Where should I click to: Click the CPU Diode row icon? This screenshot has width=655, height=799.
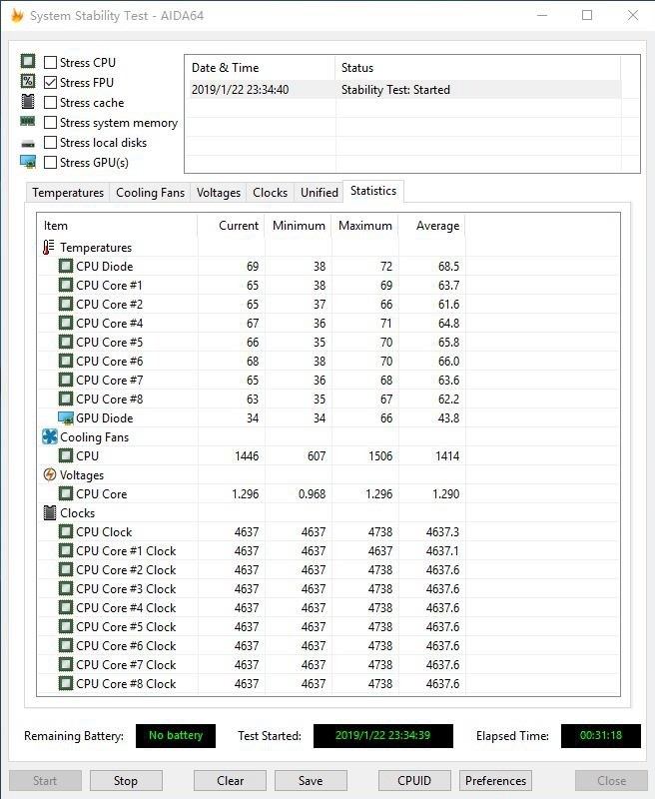(66, 266)
